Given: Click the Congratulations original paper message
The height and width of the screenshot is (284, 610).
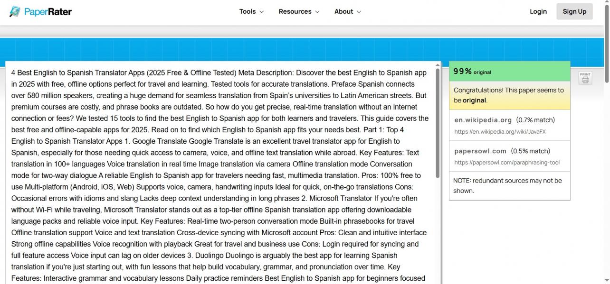Looking at the screenshot, I should 509,95.
